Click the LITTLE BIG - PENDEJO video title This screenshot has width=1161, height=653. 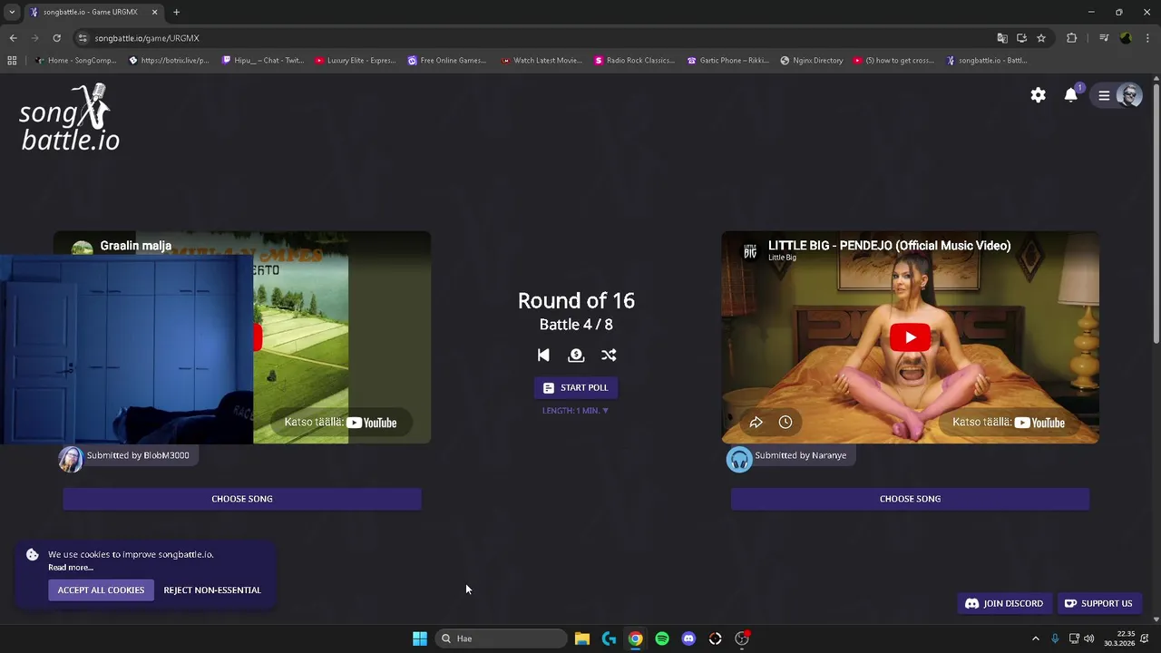(x=889, y=246)
